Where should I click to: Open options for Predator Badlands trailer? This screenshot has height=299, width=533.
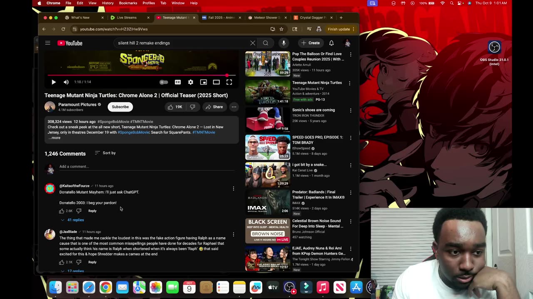350,193
